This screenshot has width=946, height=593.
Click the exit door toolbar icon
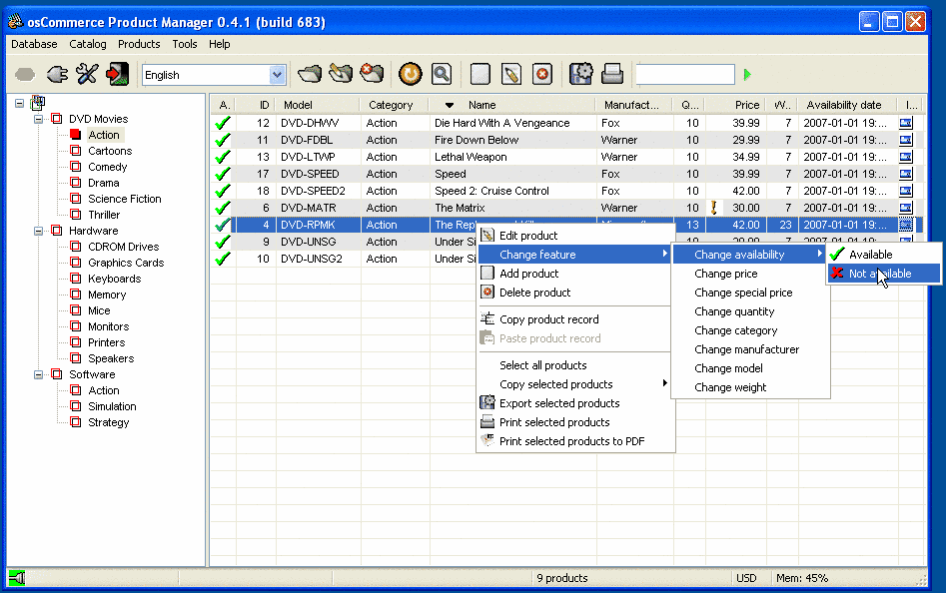pos(118,74)
